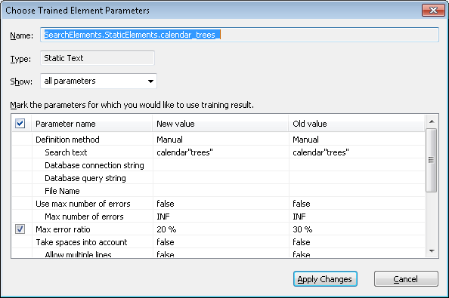The height and width of the screenshot is (298, 449).
Task: Select the Max number of errors row
Action: [x=218, y=217]
